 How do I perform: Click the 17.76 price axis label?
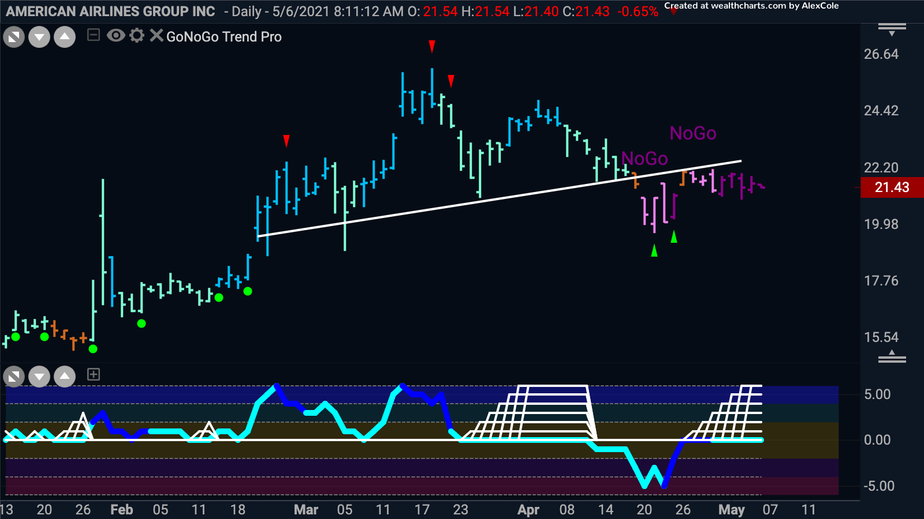(881, 281)
